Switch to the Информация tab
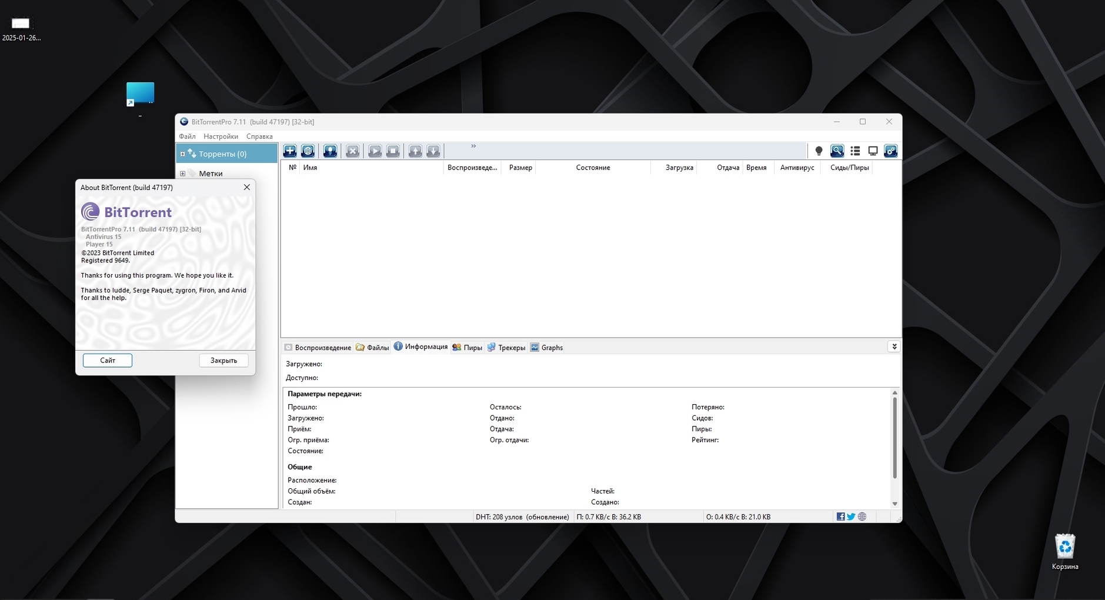 point(421,347)
